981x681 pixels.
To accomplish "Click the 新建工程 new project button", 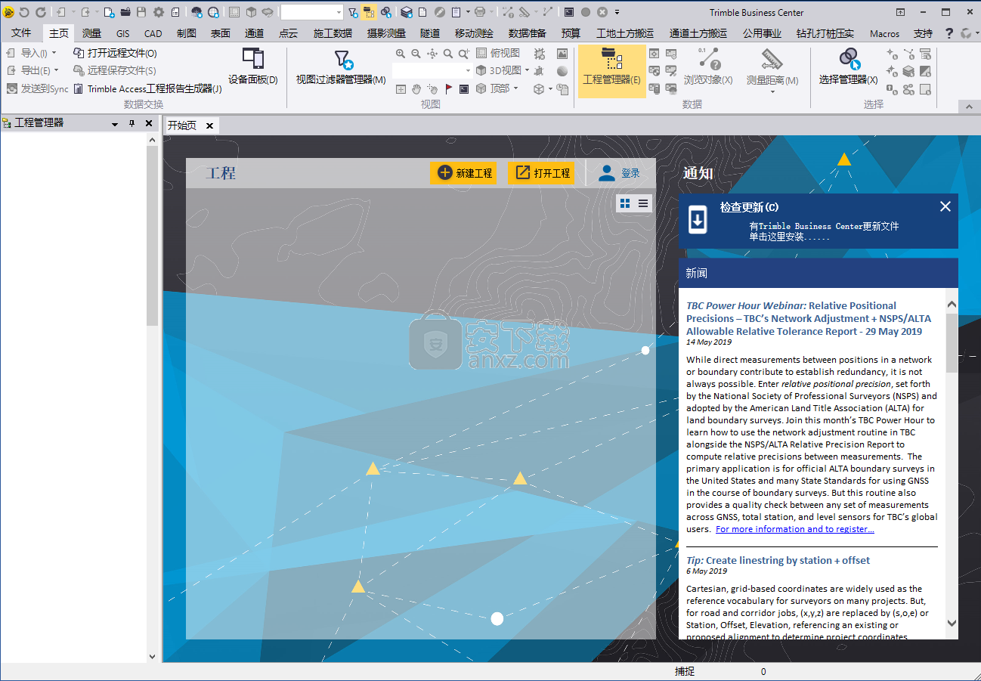I will [x=464, y=172].
